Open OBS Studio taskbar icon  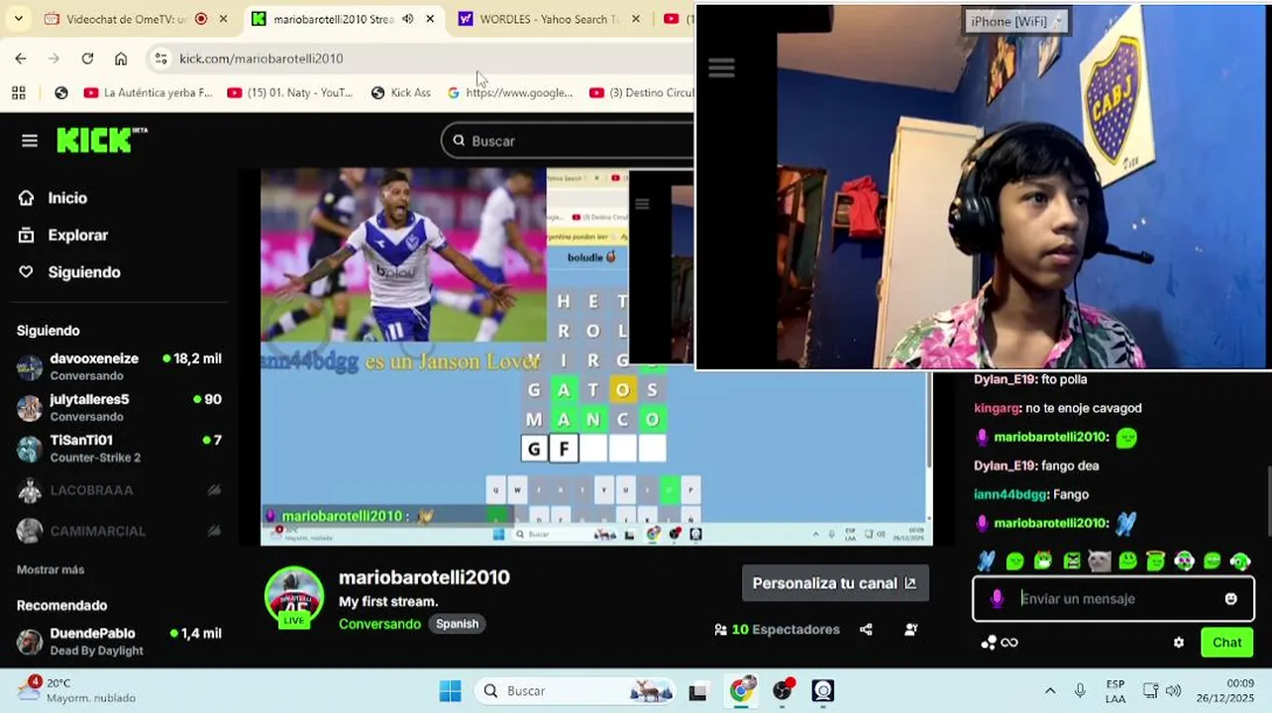[x=784, y=690]
